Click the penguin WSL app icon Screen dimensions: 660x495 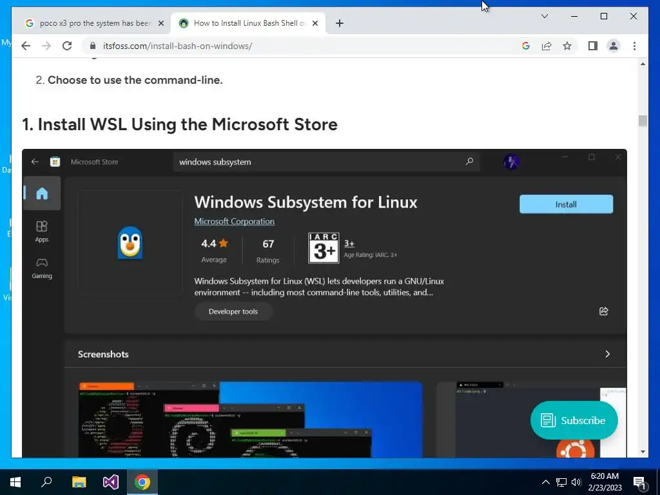click(x=130, y=243)
